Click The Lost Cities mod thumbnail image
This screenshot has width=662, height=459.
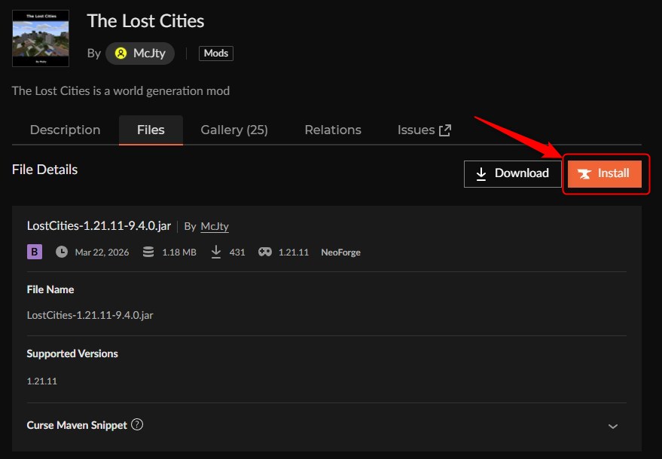(x=40, y=38)
